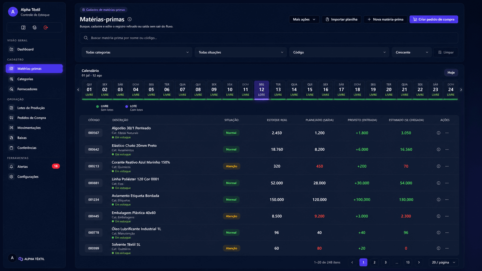Click the Hoje calendar button

(451, 73)
